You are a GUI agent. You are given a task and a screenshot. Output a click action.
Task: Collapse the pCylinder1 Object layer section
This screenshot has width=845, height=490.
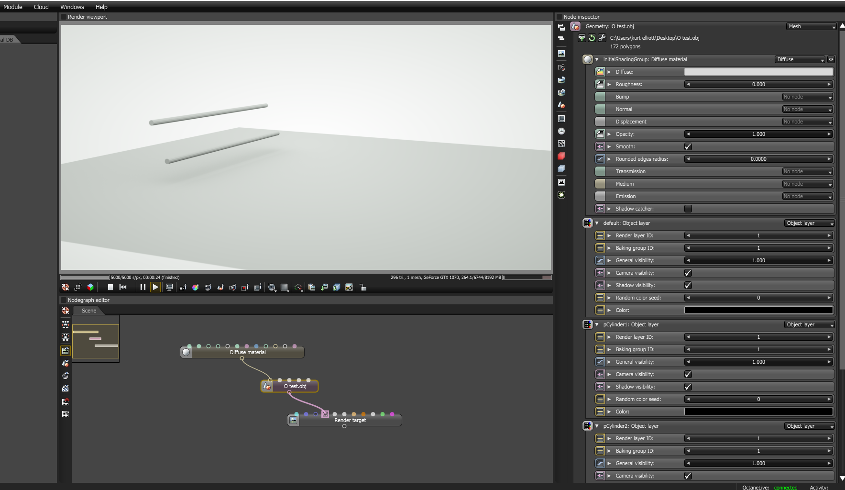597,324
